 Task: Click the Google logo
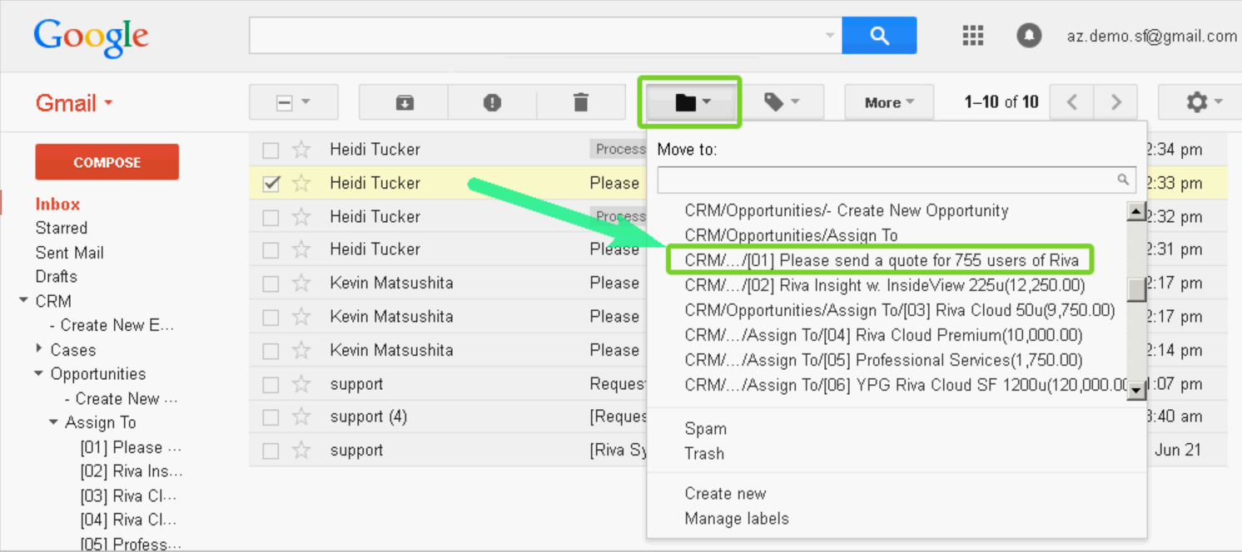[91, 39]
